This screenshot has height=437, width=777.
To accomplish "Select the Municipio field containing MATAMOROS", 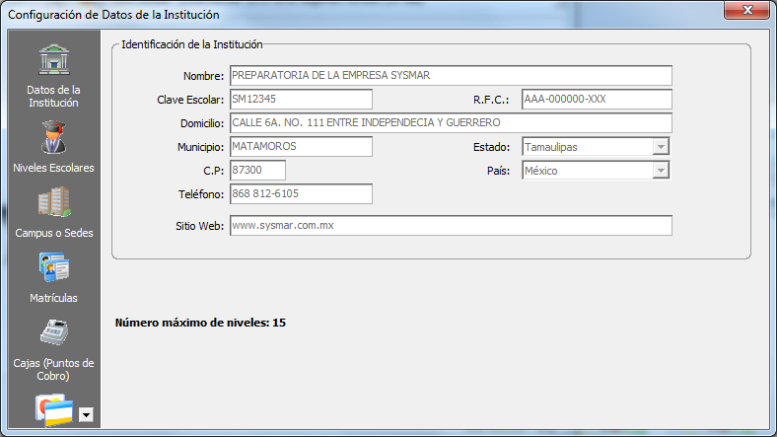I will coord(300,147).
